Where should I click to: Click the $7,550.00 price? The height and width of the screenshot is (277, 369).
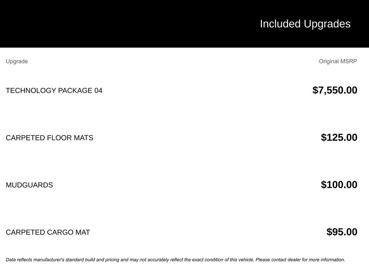click(x=335, y=90)
